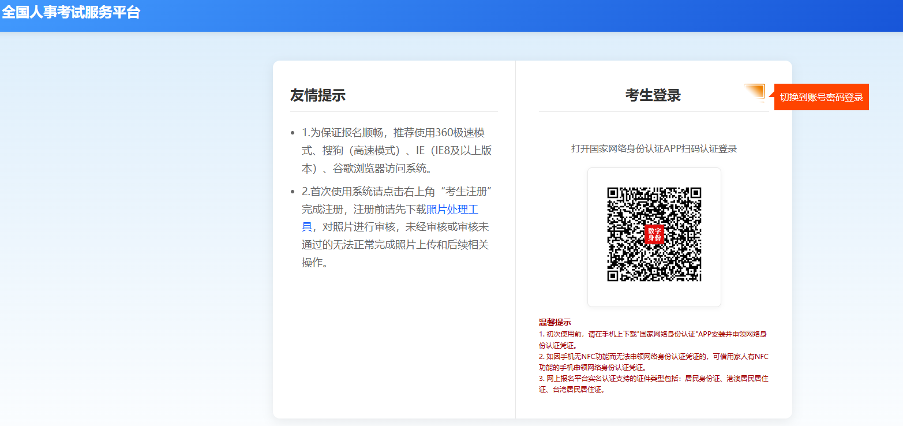
Task: Click the 切换到账号密码登录 tooltip label
Action: (822, 97)
